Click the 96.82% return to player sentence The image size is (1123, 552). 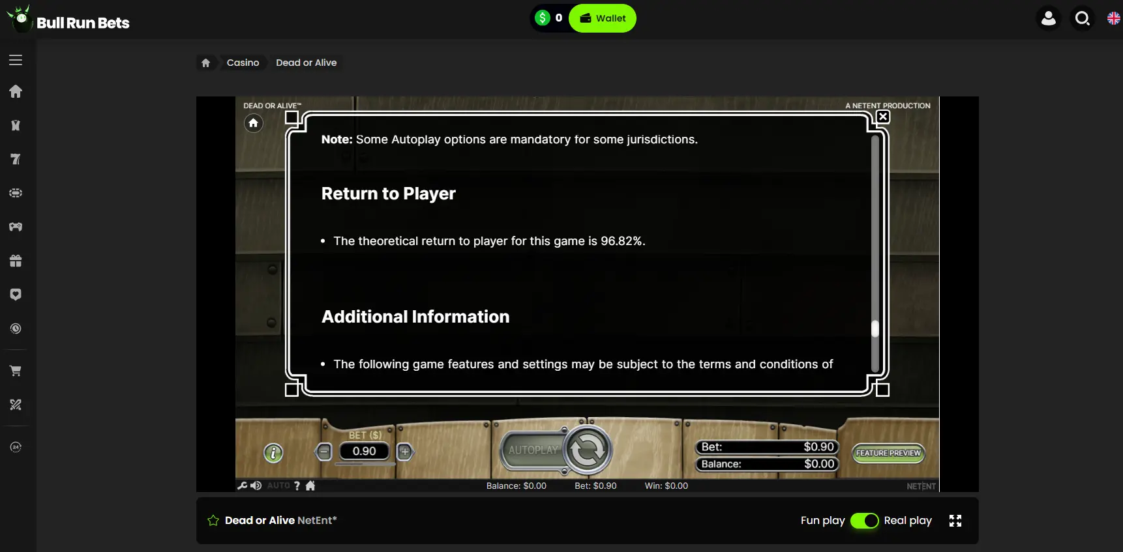[489, 241]
